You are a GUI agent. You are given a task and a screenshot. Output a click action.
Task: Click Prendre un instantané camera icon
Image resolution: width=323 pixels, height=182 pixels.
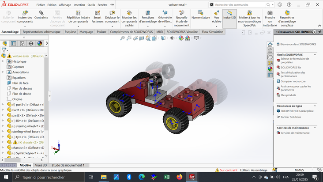point(270,13)
